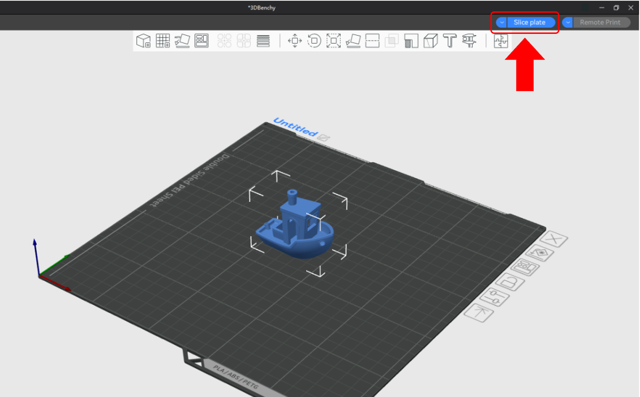Viewport: 640px width, 397px height.
Task: Select the Move tool
Action: [x=295, y=41]
